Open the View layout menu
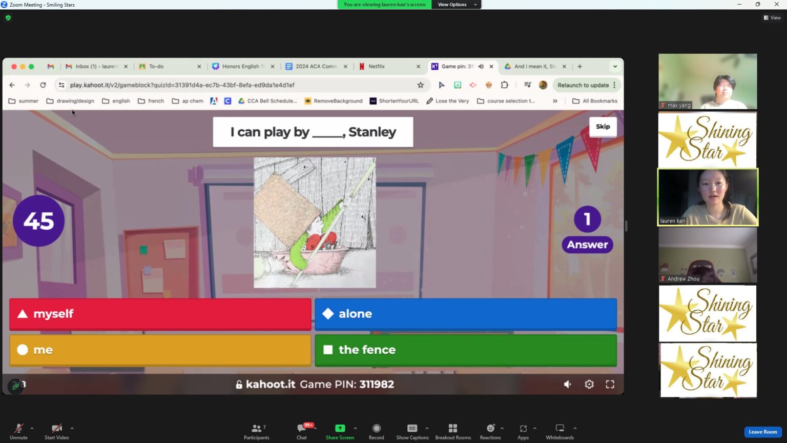 point(772,17)
